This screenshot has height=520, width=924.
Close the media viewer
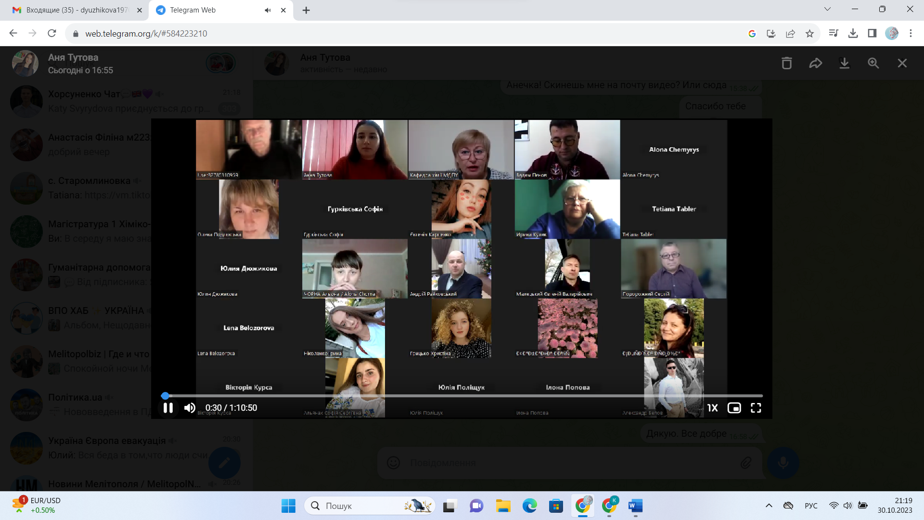pos(902,63)
